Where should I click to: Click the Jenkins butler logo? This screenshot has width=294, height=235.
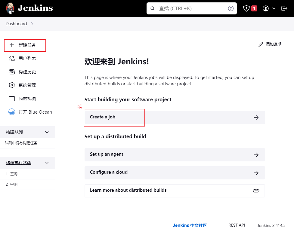pyautogui.click(x=10, y=8)
